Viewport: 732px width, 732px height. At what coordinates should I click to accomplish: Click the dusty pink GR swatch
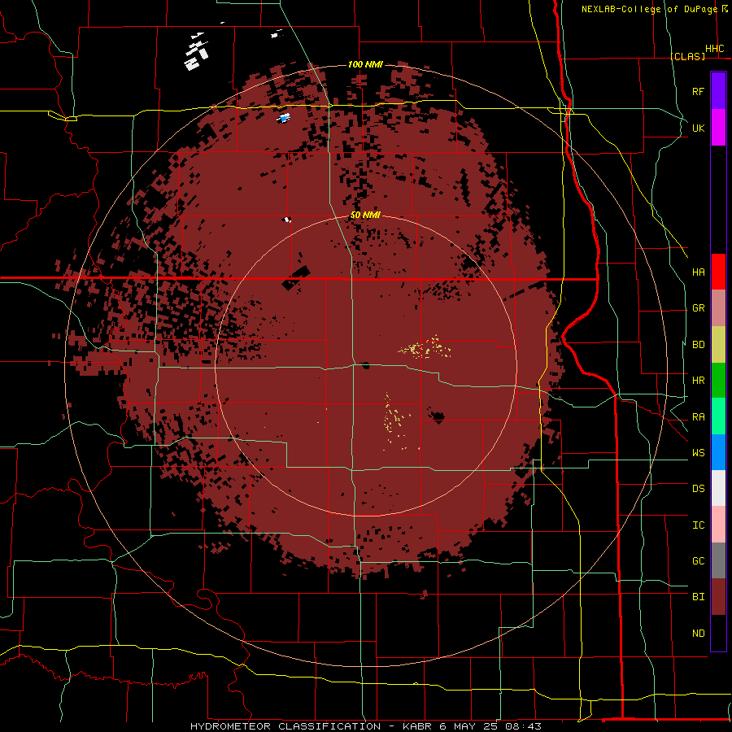718,308
